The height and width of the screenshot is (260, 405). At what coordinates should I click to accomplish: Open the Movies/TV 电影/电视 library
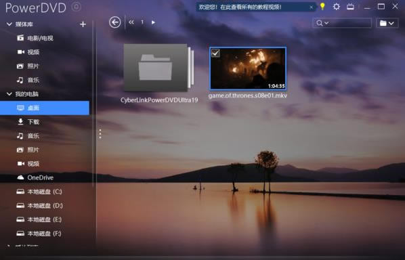tap(35, 38)
